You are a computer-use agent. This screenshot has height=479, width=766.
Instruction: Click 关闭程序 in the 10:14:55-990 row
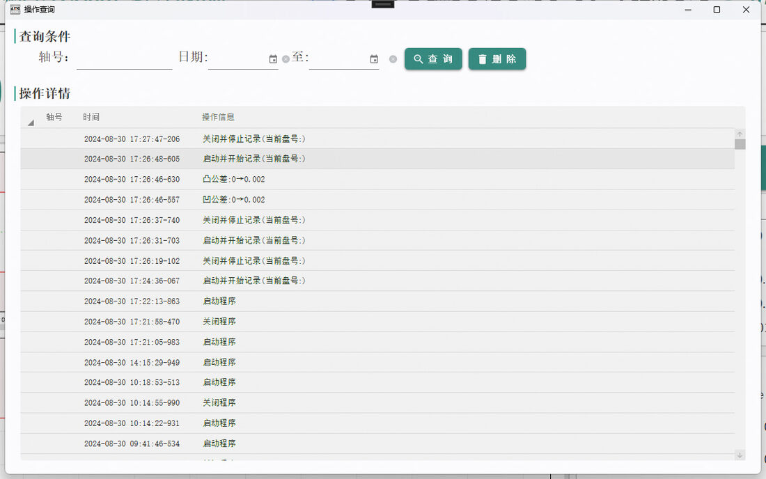point(219,403)
